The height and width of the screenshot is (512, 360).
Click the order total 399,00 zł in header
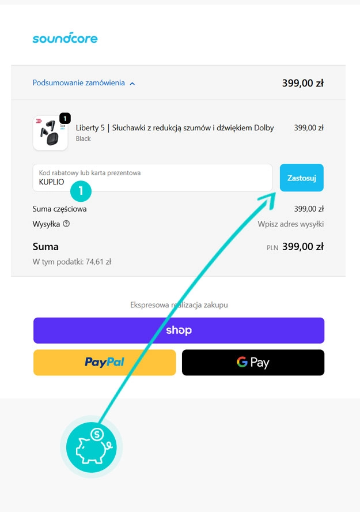click(x=302, y=83)
